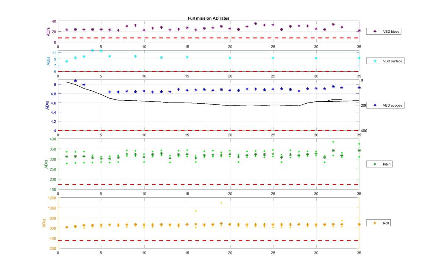
Task: Click the 1200 tick label on Roll axis
Action: click(x=52, y=198)
